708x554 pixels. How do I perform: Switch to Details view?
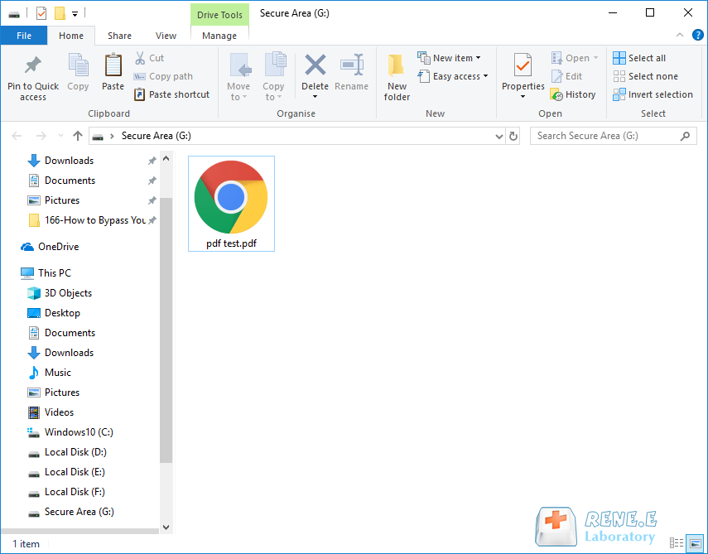pos(676,542)
